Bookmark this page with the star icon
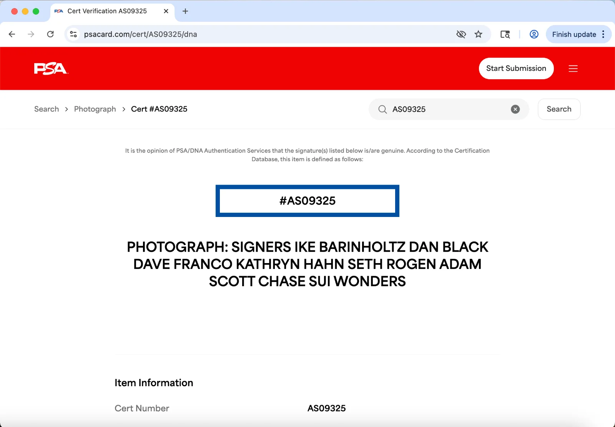This screenshot has height=427, width=615. 479,34
